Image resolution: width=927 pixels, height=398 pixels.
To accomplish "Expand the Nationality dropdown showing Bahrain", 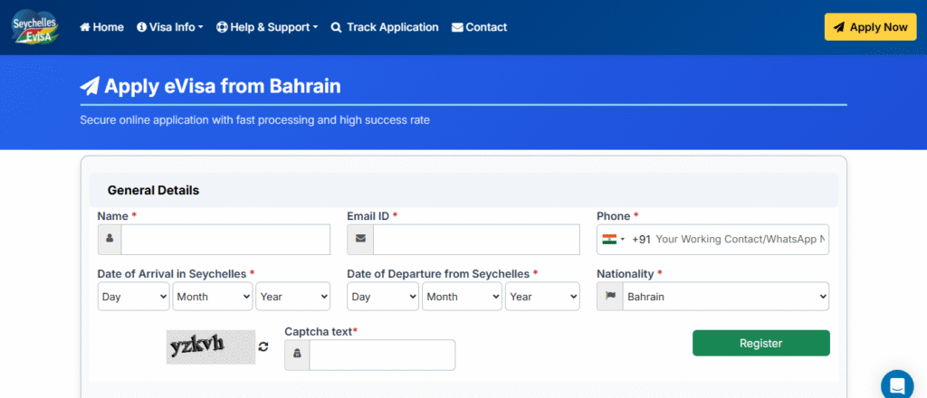I will pyautogui.click(x=725, y=296).
